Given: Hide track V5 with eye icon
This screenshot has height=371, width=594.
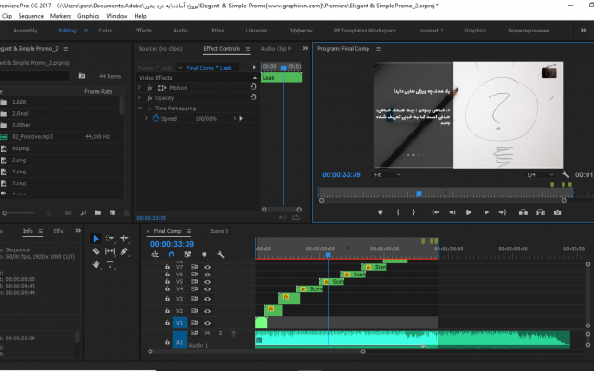Looking at the screenshot, I should click(x=207, y=282).
